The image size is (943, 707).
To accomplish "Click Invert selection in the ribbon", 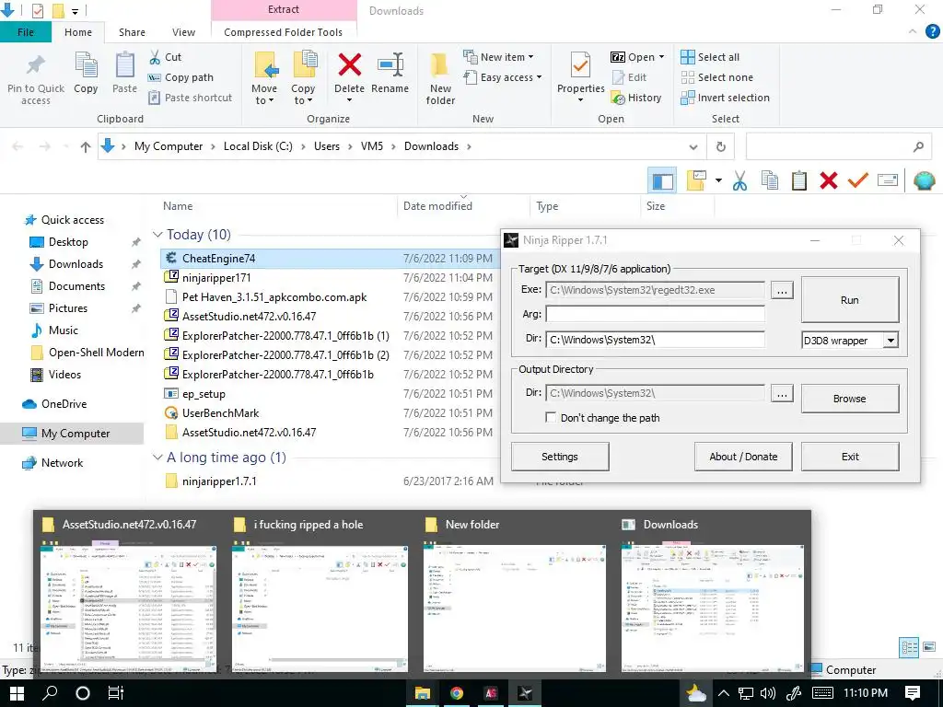I will click(726, 98).
